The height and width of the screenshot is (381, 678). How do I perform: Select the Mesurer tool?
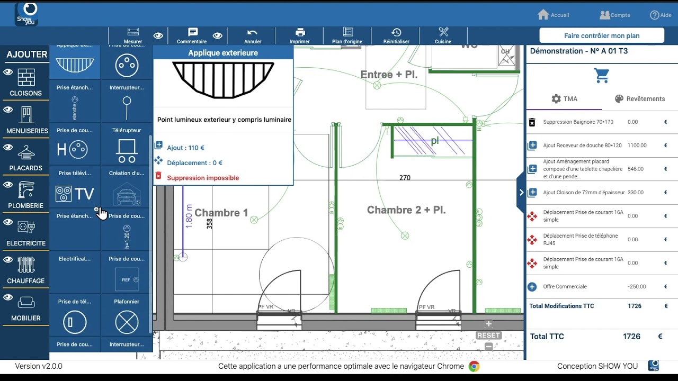coord(133,35)
